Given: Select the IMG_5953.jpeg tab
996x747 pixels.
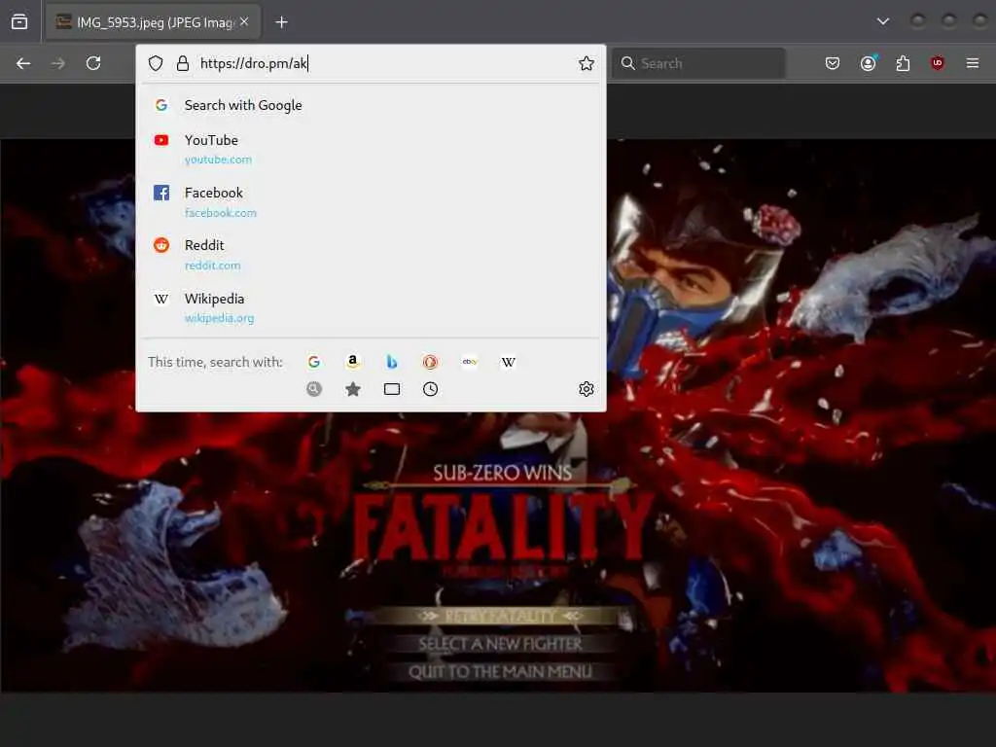Looking at the screenshot, I should [x=153, y=22].
